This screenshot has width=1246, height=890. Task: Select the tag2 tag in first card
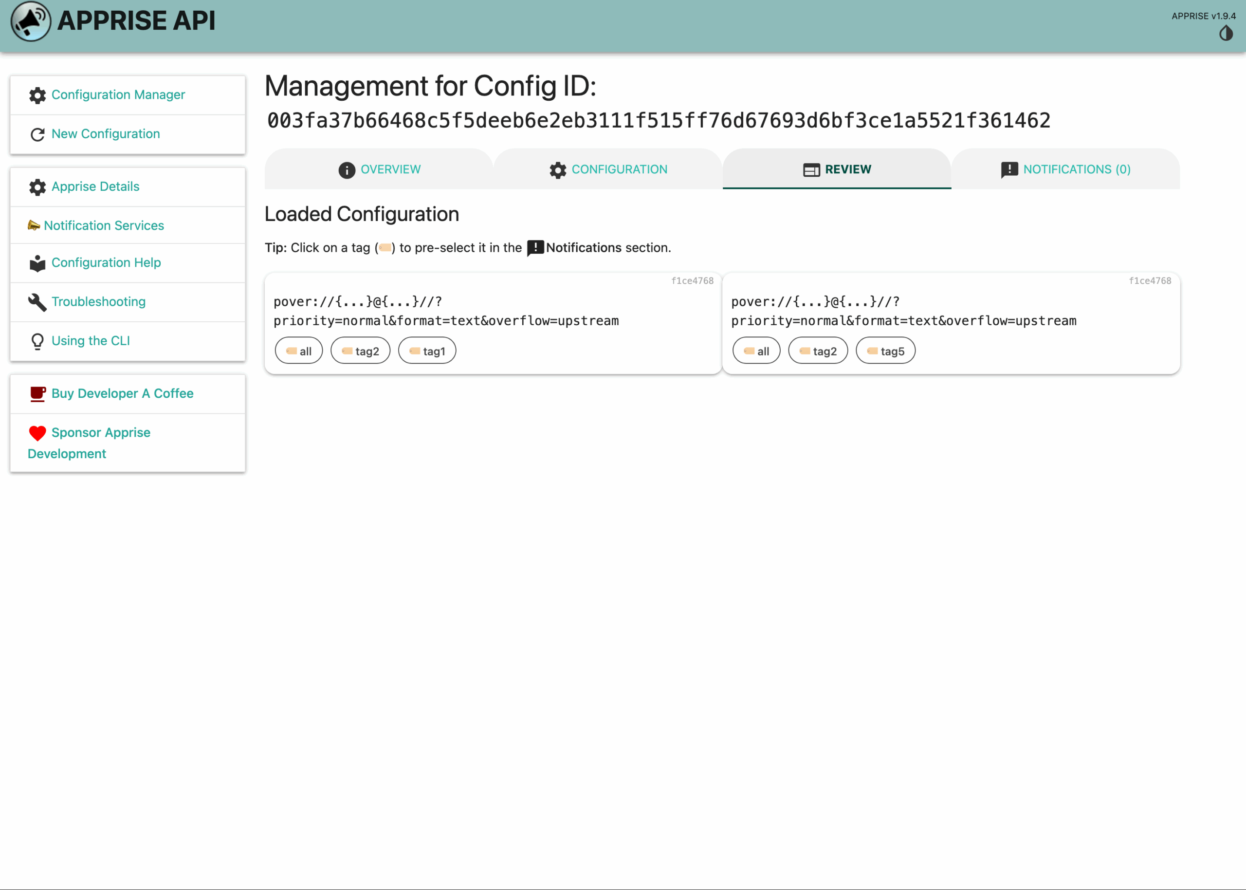(360, 351)
